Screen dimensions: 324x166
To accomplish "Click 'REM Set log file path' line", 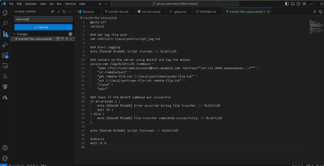I will click(108, 35).
